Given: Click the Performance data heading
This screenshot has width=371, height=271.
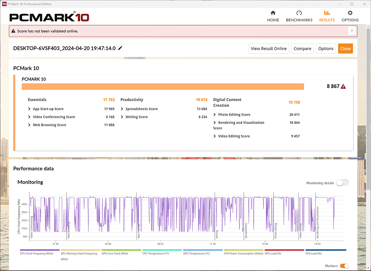Looking at the screenshot, I should pos(33,168).
